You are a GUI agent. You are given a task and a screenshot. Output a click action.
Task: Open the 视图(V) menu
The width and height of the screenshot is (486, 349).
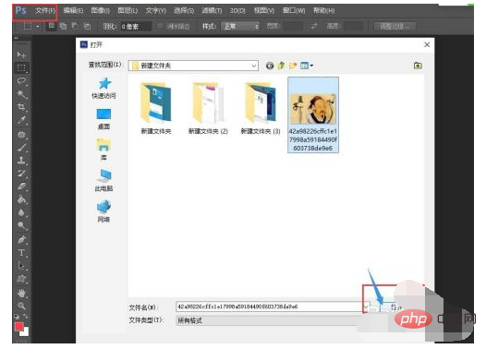coord(264,11)
